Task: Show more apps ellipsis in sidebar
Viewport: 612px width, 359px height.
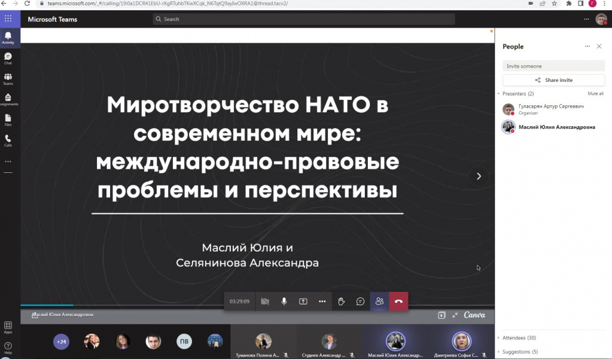Action: click(x=8, y=161)
